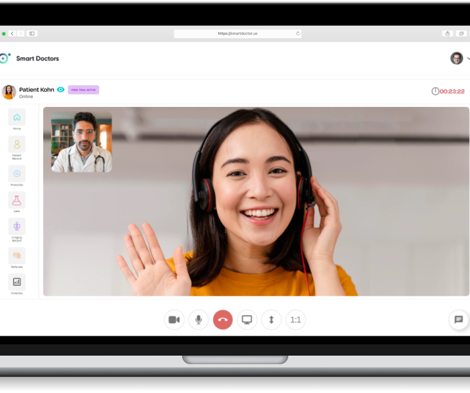
Task: Open the Home sidebar icon
Action: click(17, 117)
